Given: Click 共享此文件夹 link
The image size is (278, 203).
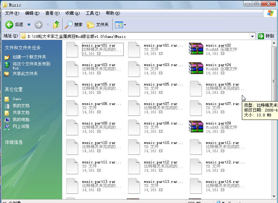Looking at the screenshot, I should point(25,74).
